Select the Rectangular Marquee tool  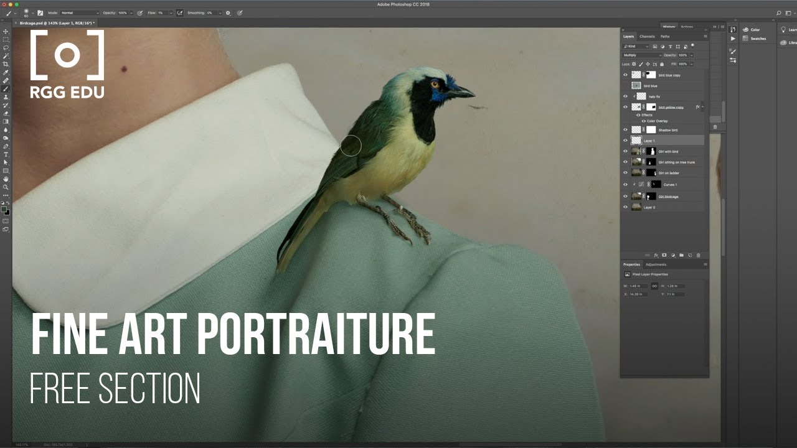[6, 39]
